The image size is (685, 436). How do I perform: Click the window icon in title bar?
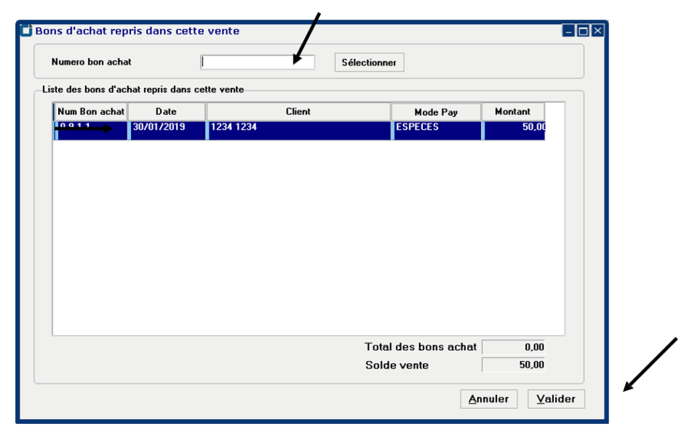coord(26,31)
